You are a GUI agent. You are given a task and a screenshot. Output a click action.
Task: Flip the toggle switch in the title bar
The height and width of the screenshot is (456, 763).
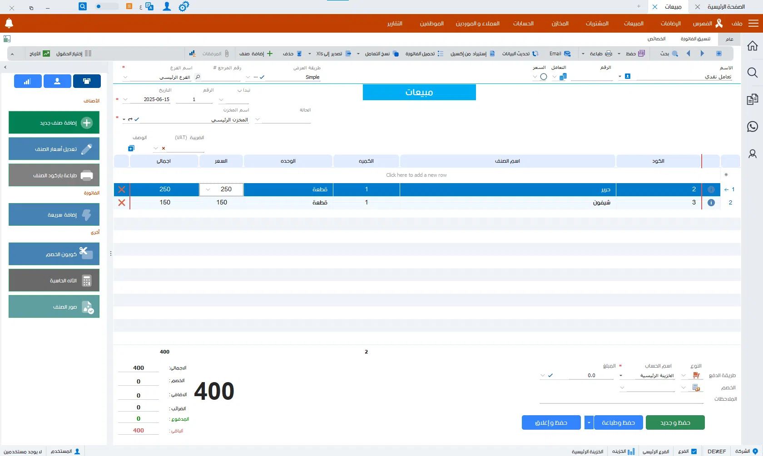click(106, 6)
